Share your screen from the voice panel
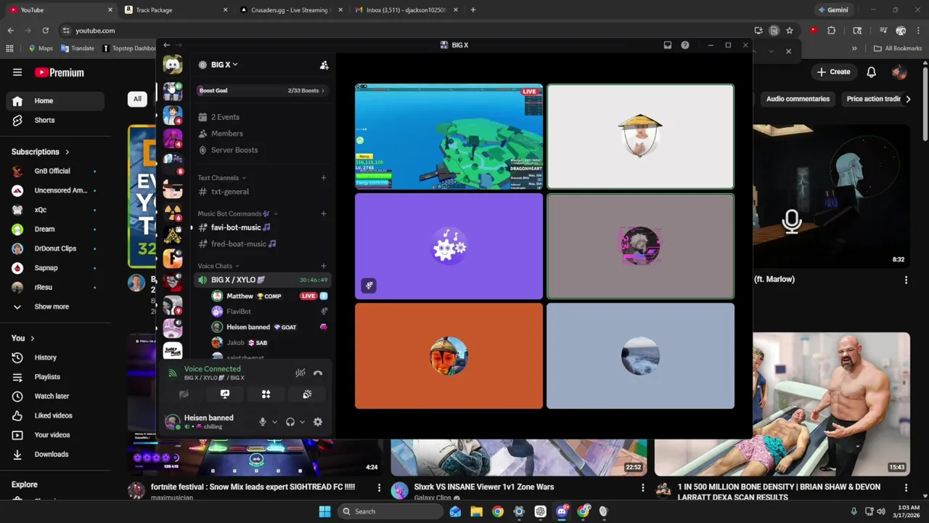Screen dimensions: 929x523 [x=225, y=394]
